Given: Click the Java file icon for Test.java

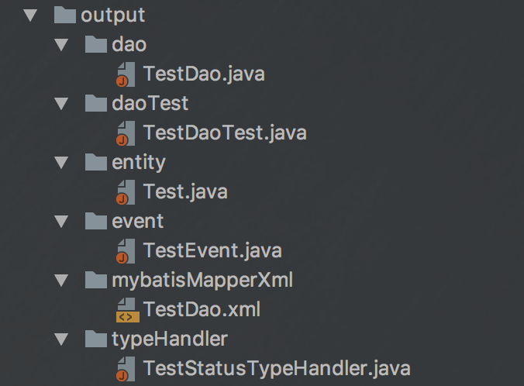Looking at the screenshot, I should point(126,191).
